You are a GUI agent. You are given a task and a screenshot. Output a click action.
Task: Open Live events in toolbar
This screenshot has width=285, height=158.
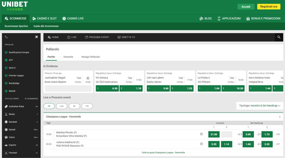click(72, 37)
